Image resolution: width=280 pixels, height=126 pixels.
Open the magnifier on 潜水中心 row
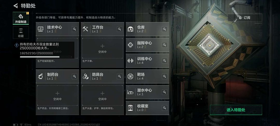click(x=164, y=92)
